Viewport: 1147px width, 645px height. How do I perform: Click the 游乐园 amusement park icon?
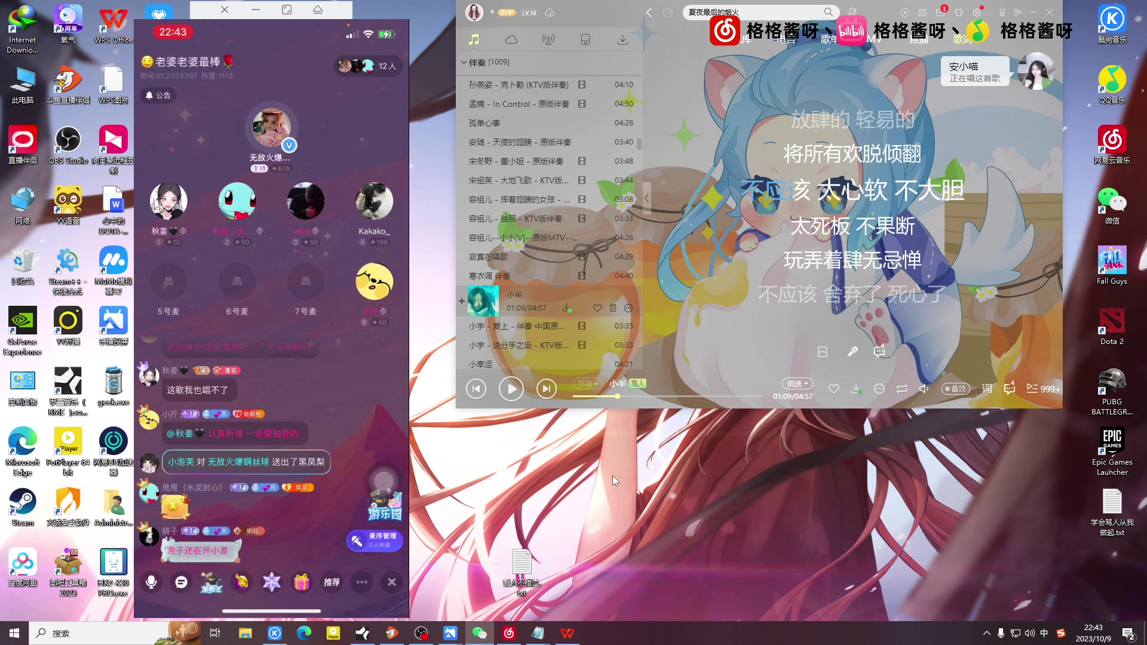pyautogui.click(x=385, y=505)
